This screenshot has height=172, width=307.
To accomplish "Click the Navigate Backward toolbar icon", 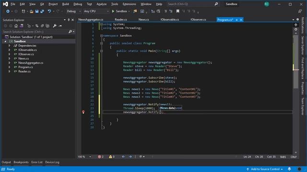I will 8,11.
